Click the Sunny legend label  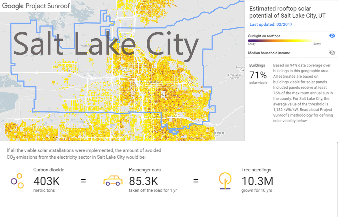coord(317,44)
